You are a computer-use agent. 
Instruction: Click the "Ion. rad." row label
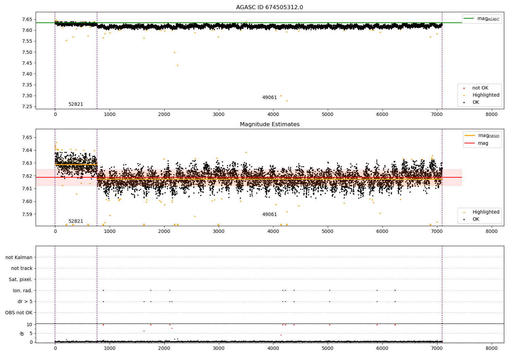23,291
